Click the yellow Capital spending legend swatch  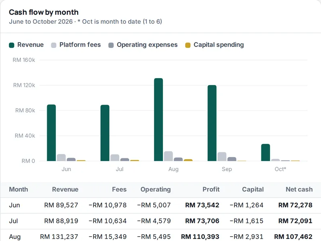pyautogui.click(x=188, y=45)
